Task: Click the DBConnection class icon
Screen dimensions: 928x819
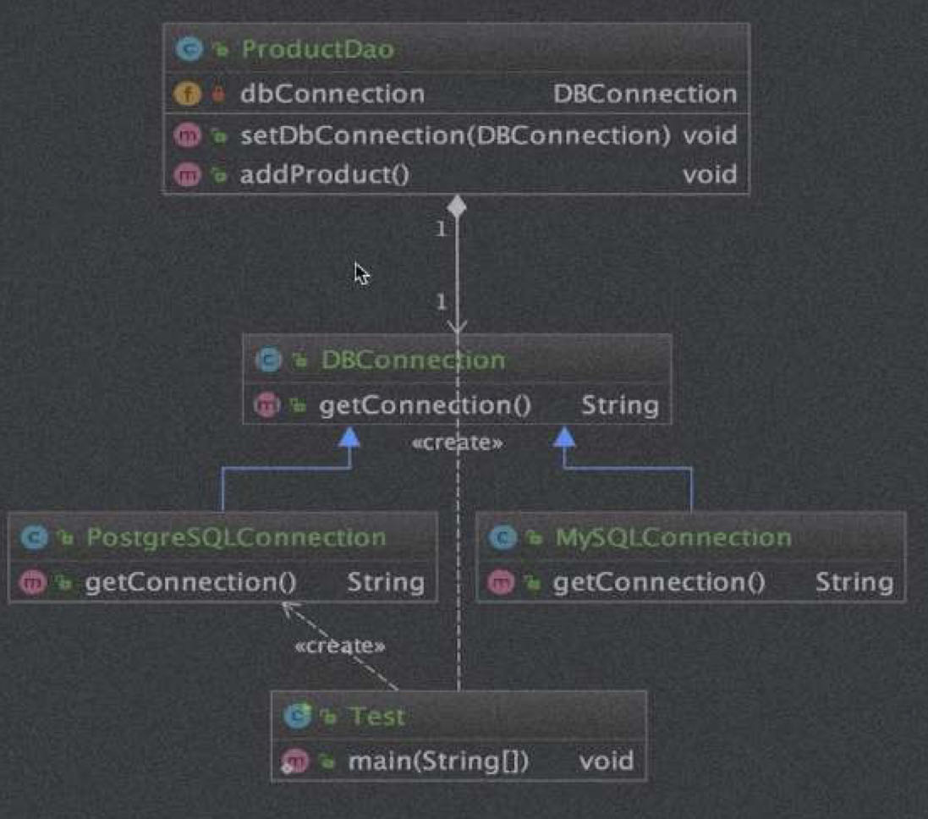Action: [268, 360]
